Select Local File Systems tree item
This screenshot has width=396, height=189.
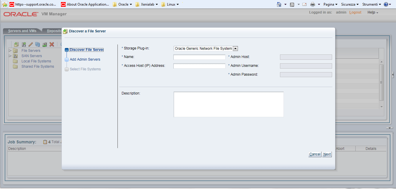point(36,61)
